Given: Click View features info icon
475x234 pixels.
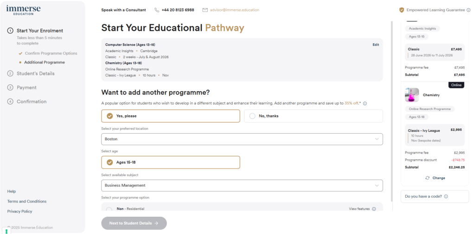Looking at the screenshot, I should coord(374,209).
